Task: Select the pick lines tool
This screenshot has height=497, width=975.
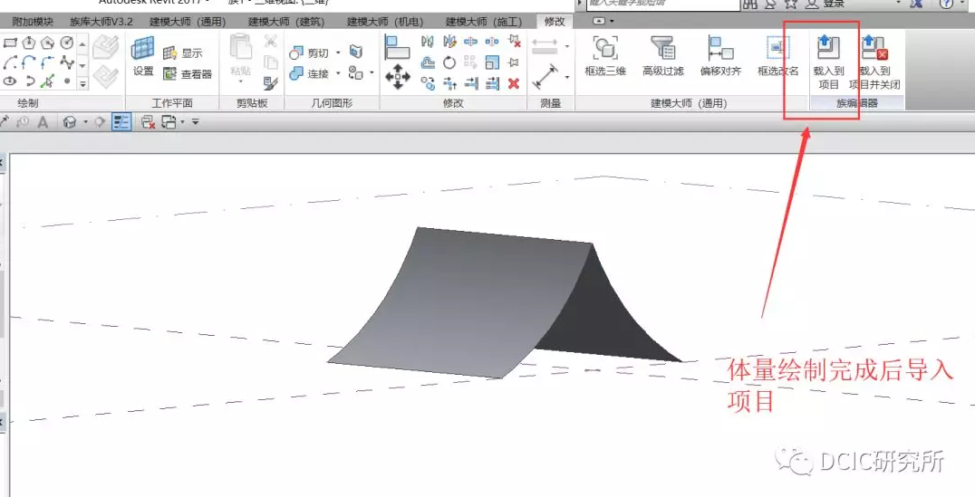Action: pyautogui.click(x=48, y=81)
